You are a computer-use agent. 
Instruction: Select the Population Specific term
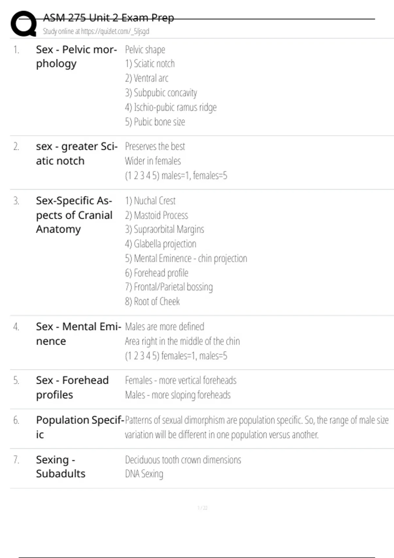point(80,427)
